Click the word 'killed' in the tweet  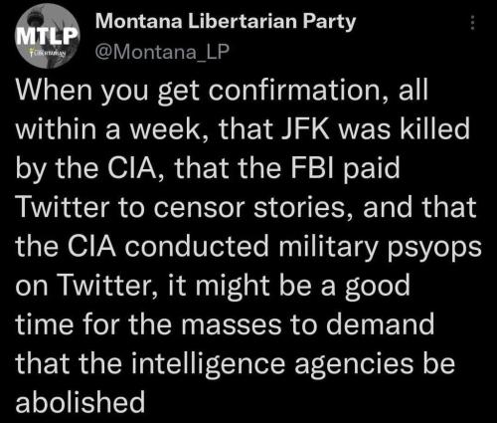[x=435, y=128]
